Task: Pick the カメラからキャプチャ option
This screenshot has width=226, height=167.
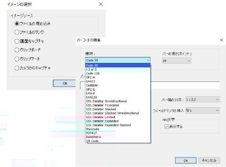Action: 17,68
